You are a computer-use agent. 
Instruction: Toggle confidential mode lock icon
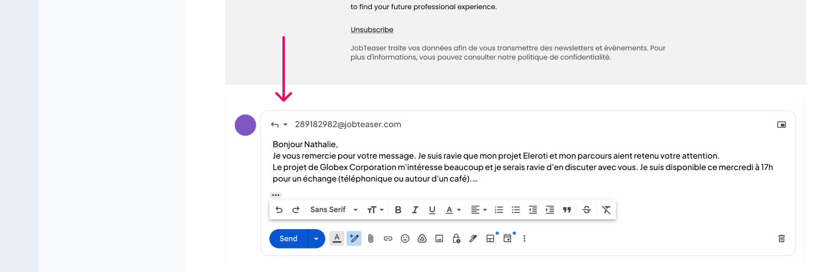tap(456, 239)
